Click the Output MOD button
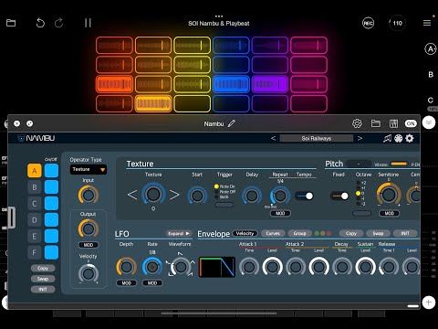The width and height of the screenshot is (438, 329). point(89,245)
